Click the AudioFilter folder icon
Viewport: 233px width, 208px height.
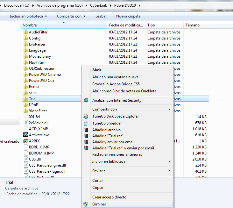[25, 32]
